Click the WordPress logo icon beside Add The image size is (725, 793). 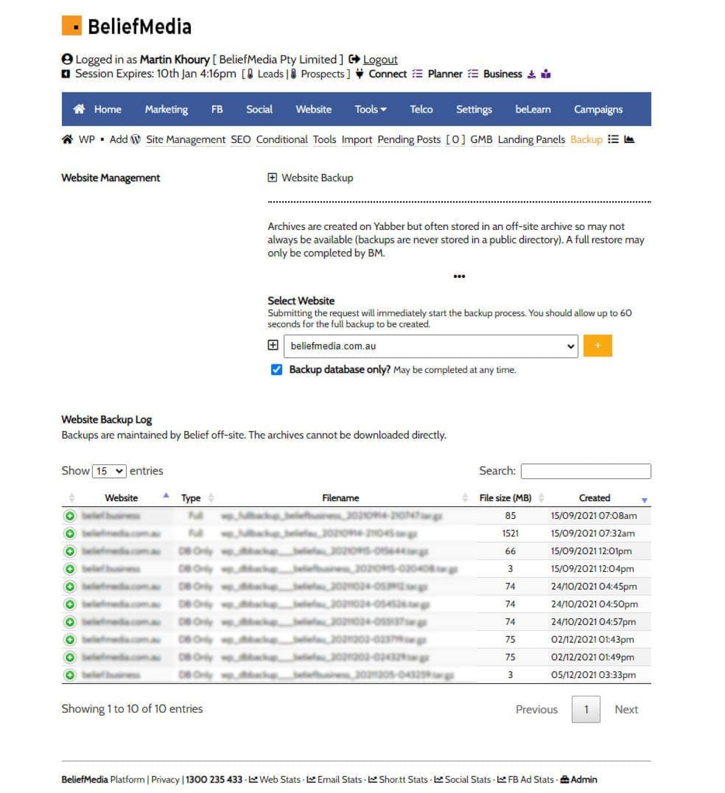pos(136,140)
